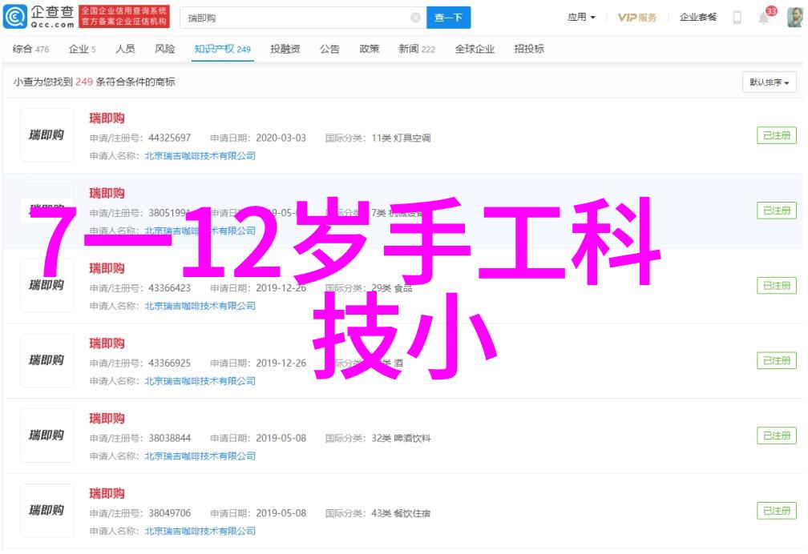The height and width of the screenshot is (554, 808).
Task: Switch to the 公告 tab
Action: click(329, 49)
